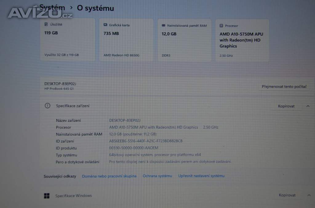The image size is (315, 208).
Task: Copy device specs with Kopírovat button
Action: [x=286, y=106]
